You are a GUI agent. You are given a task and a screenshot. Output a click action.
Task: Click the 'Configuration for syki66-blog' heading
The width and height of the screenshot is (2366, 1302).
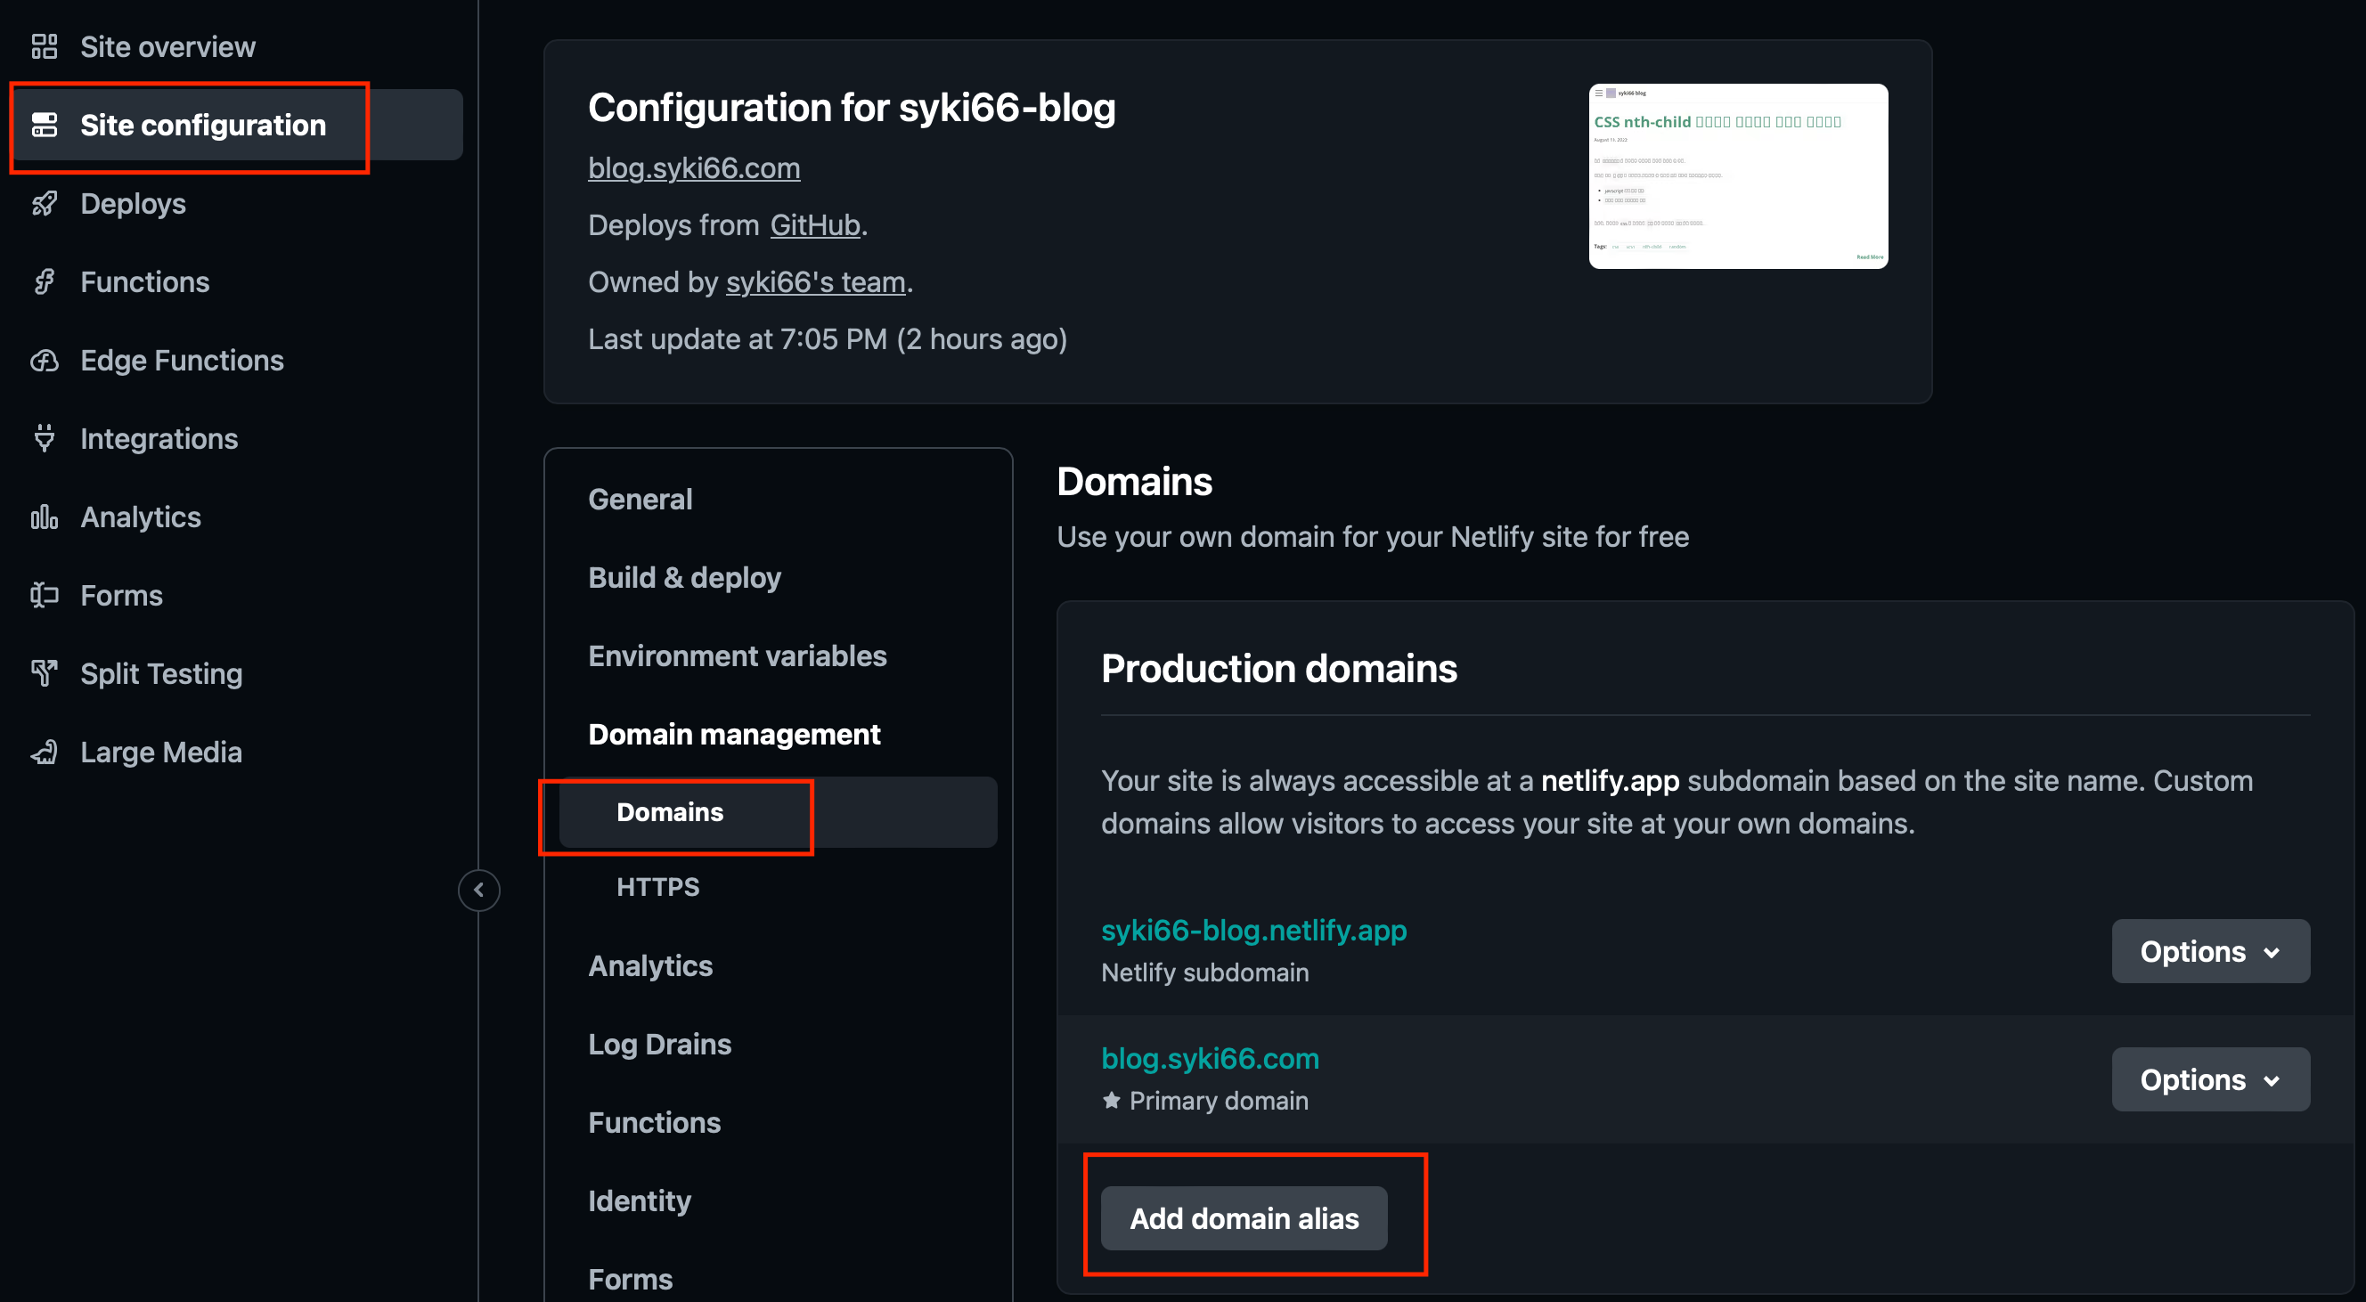click(x=852, y=109)
